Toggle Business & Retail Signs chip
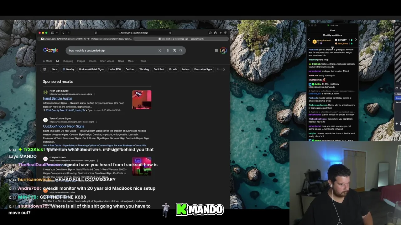Image resolution: width=401 pixels, height=225 pixels. pos(91,69)
